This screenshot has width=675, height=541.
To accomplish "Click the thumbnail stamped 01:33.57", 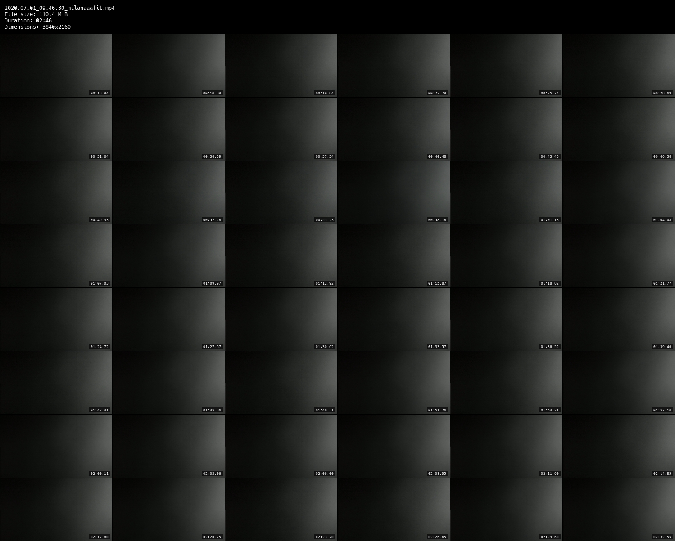I will [x=394, y=319].
